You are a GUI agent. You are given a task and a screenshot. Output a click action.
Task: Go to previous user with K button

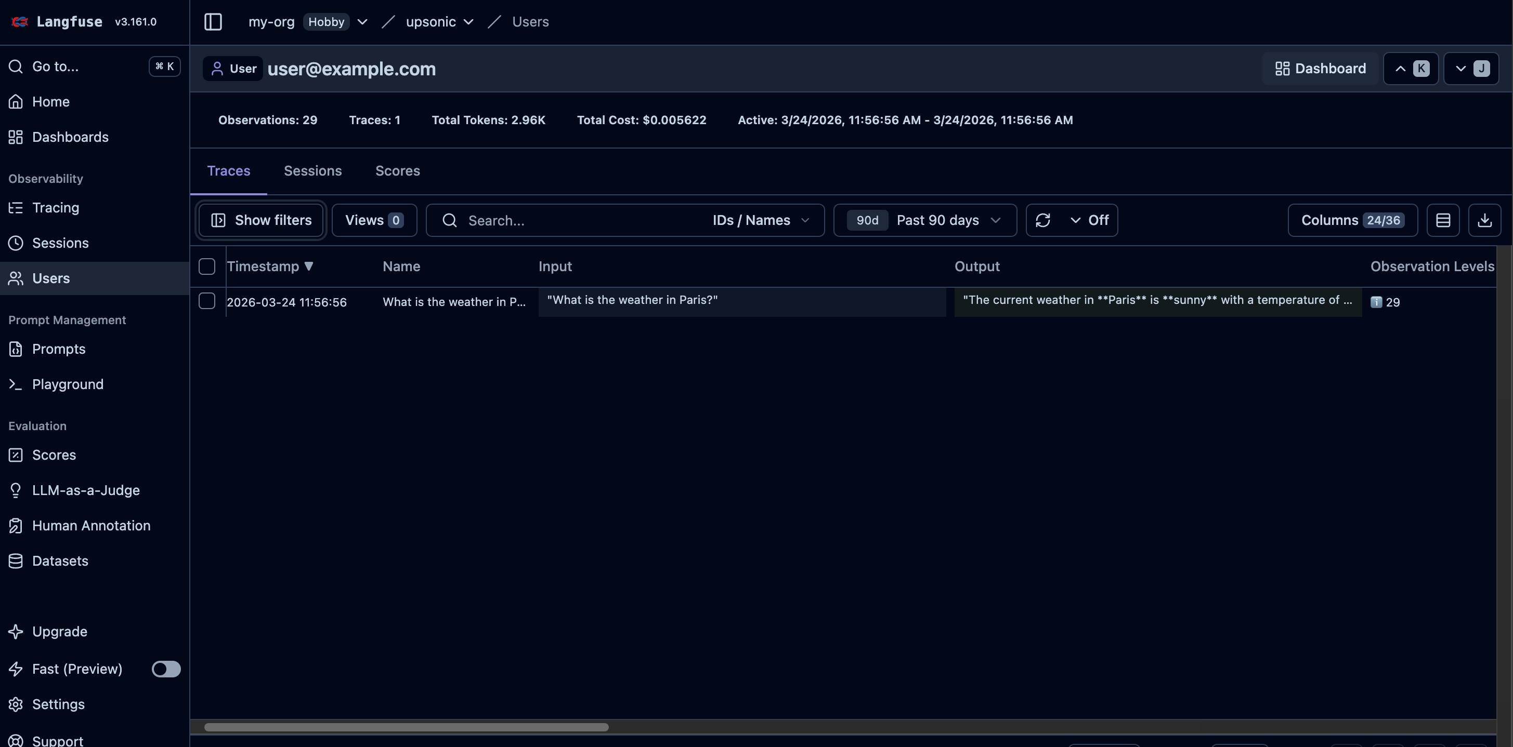[1411, 69]
